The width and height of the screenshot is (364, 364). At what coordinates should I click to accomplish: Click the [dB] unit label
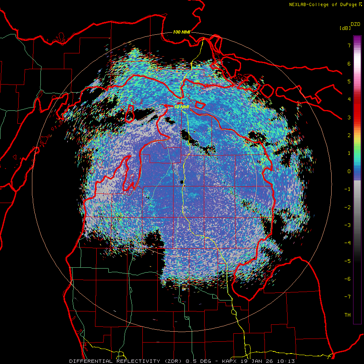pyautogui.click(x=345, y=28)
